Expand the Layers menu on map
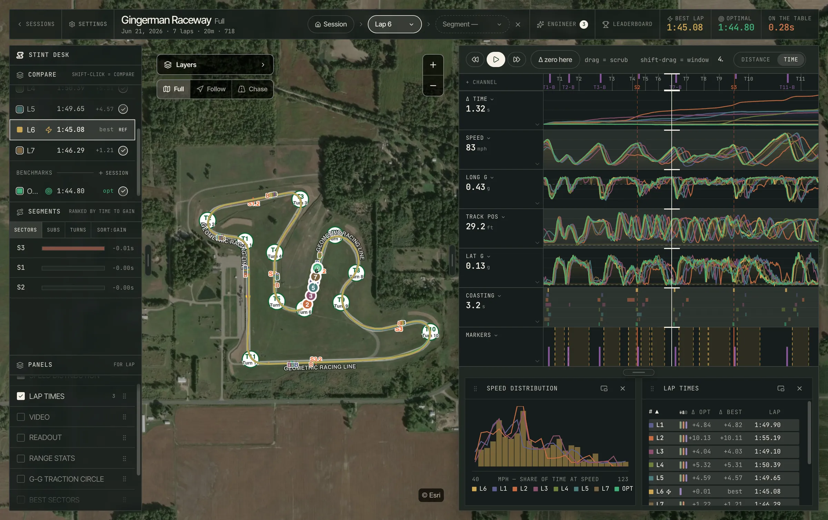828x520 pixels. (x=215, y=65)
